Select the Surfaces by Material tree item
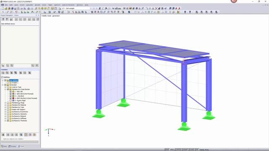Screen dimensions: 269x151 pos(18,116)
